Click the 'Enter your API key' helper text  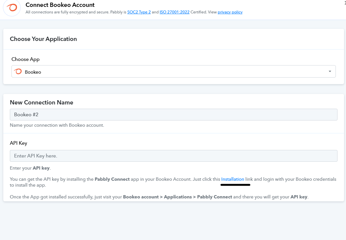point(30,168)
